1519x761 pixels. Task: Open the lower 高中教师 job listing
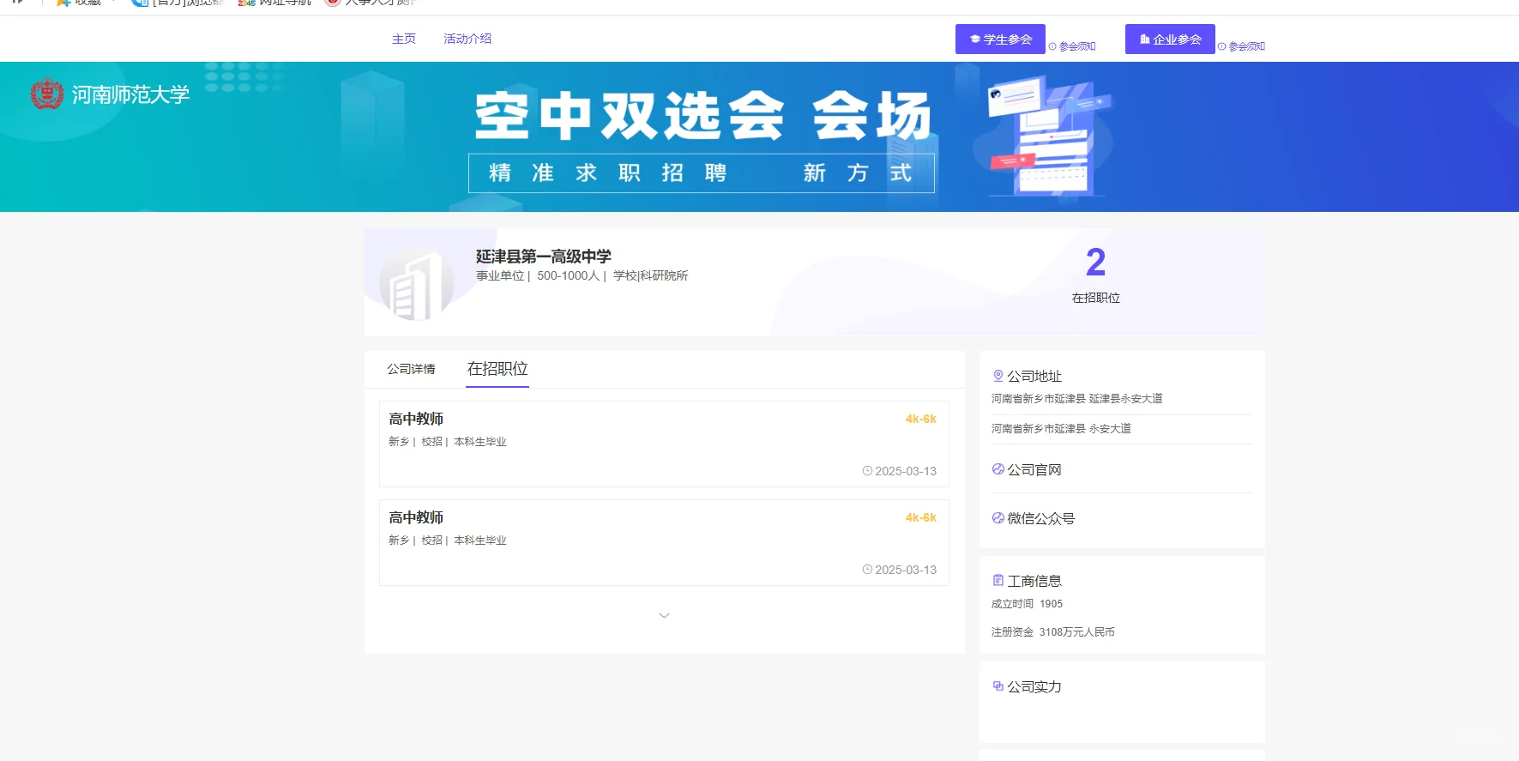(x=664, y=542)
